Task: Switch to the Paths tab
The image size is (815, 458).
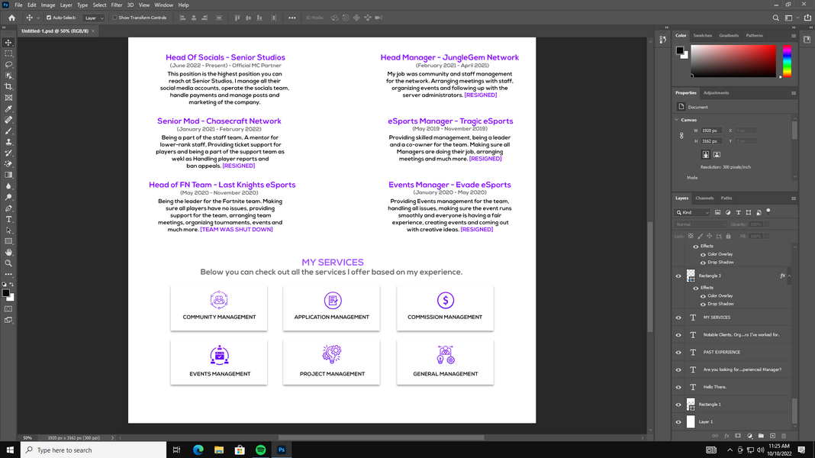Action: 726,198
